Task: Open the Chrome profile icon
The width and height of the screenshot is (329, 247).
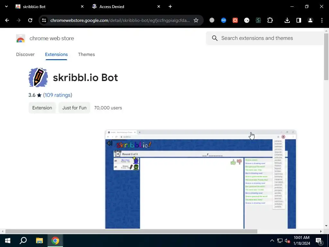Action: coord(310,20)
